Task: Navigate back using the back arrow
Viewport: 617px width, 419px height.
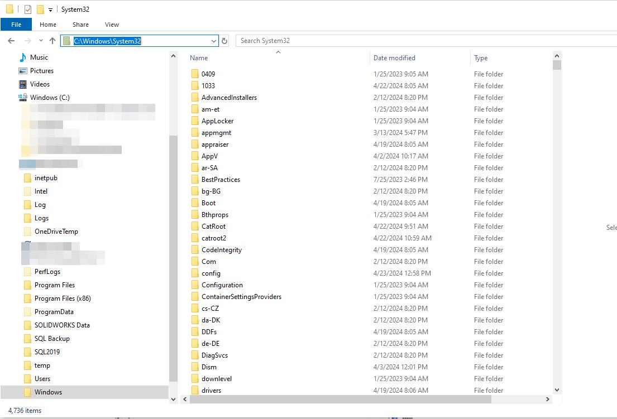Action: point(11,40)
